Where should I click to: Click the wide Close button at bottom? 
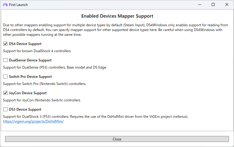[117, 139]
